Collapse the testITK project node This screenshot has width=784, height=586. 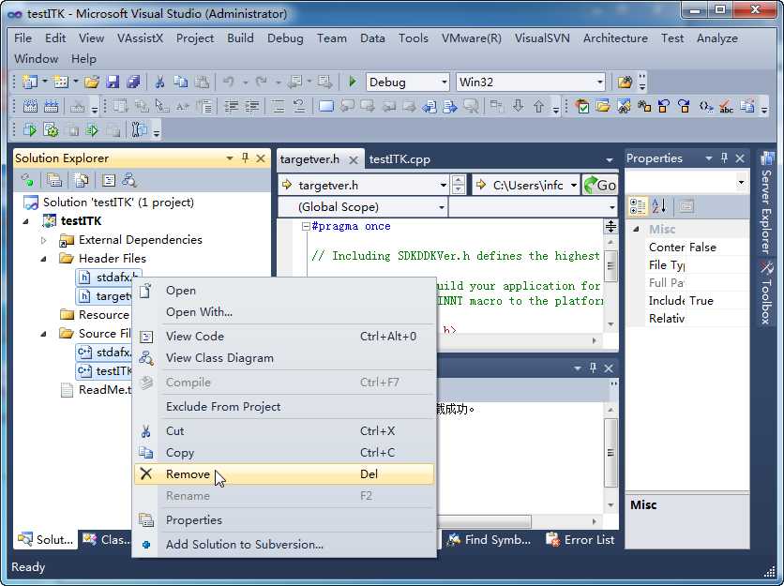25,221
